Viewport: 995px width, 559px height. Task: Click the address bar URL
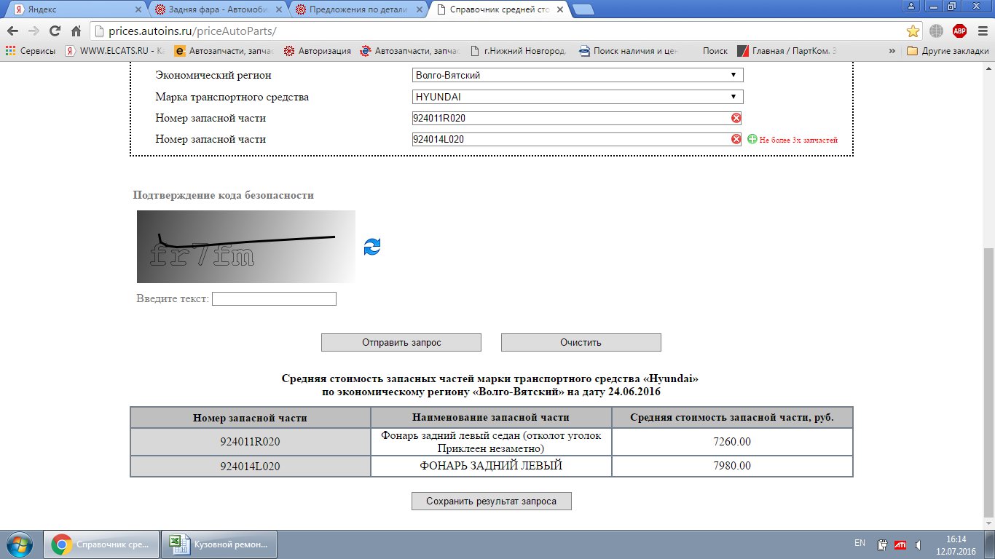pyautogui.click(x=193, y=31)
